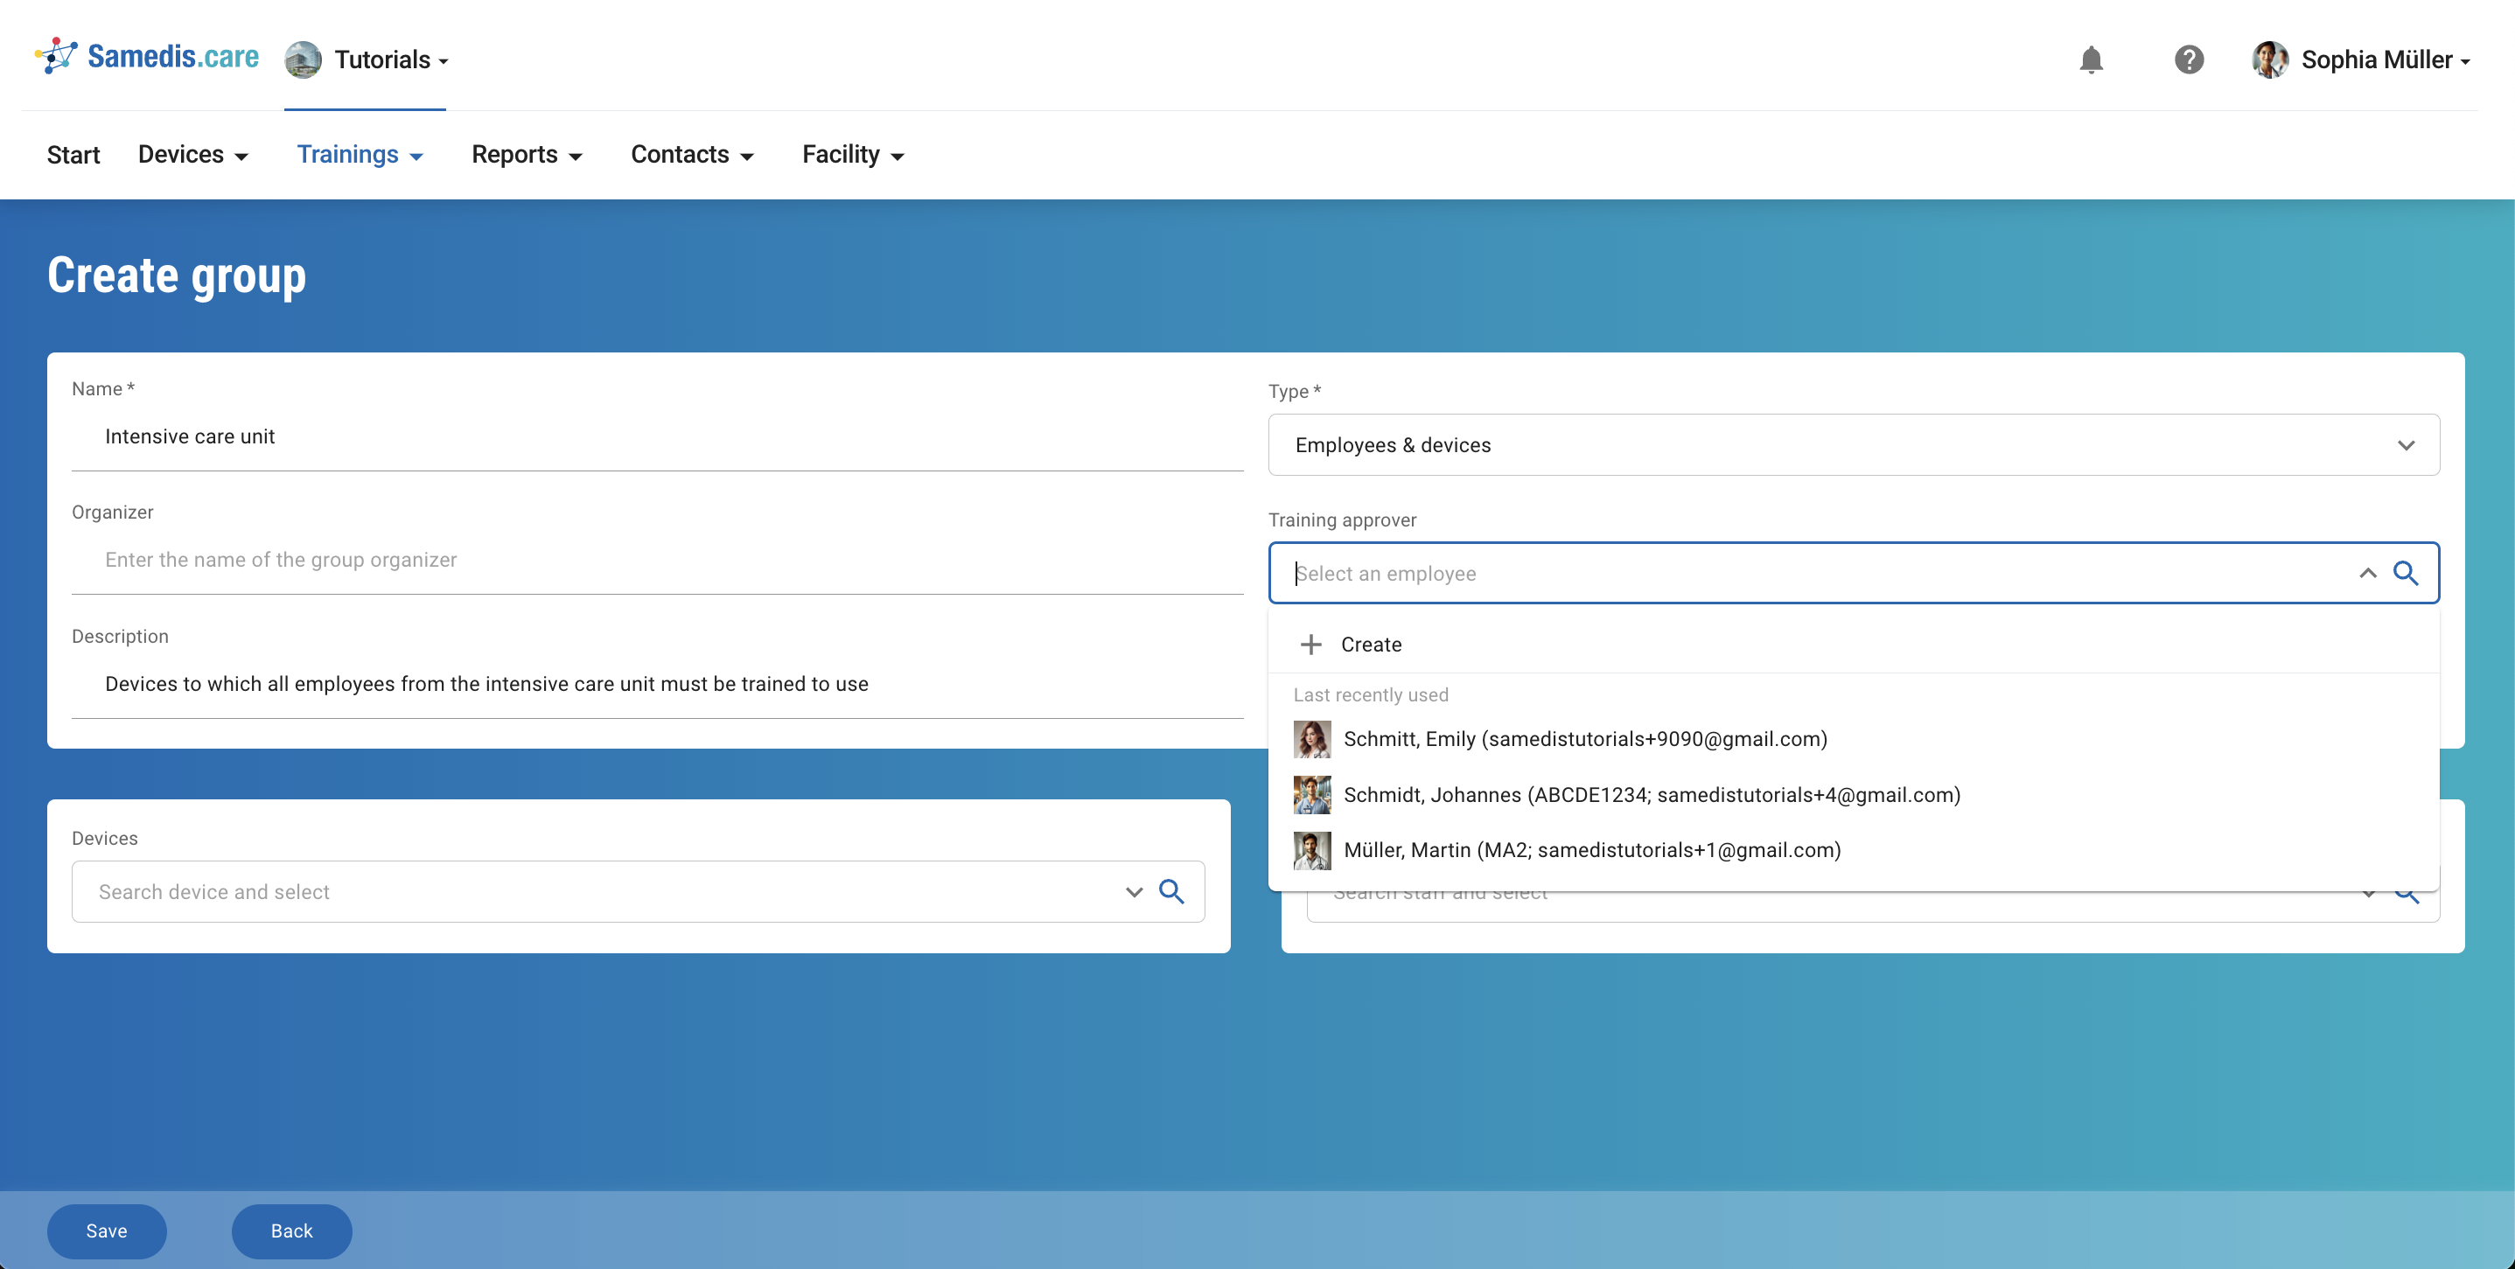Screen dimensions: 2515x1269
Task: Collapse the Training approver dropdown chevron
Action: coord(2367,573)
